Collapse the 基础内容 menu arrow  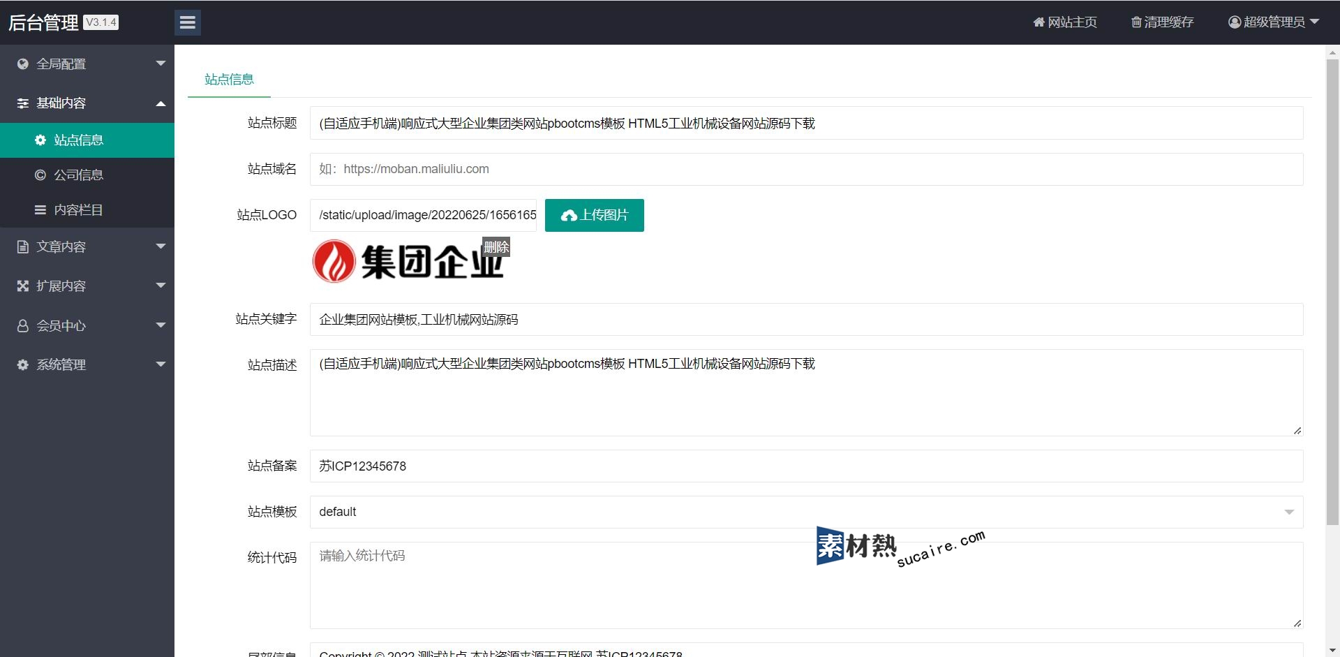(x=161, y=103)
